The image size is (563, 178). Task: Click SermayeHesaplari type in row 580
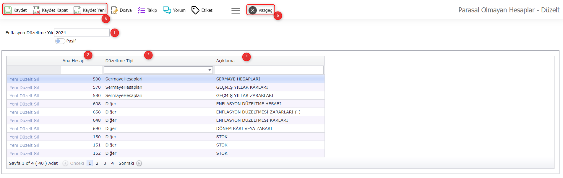(158, 95)
